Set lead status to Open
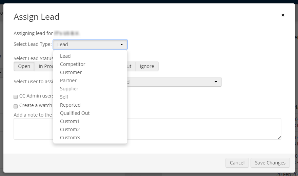Image resolution: width=298 pixels, height=176 pixels. [x=24, y=66]
